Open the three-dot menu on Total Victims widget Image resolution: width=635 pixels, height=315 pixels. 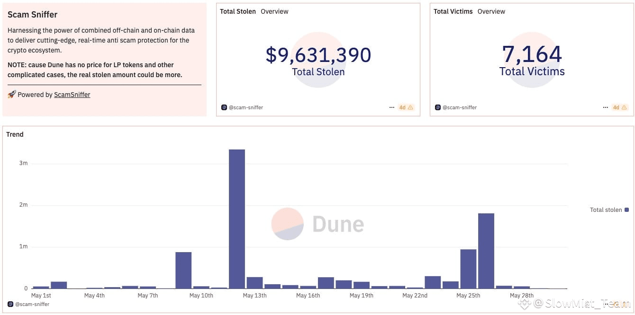[606, 107]
